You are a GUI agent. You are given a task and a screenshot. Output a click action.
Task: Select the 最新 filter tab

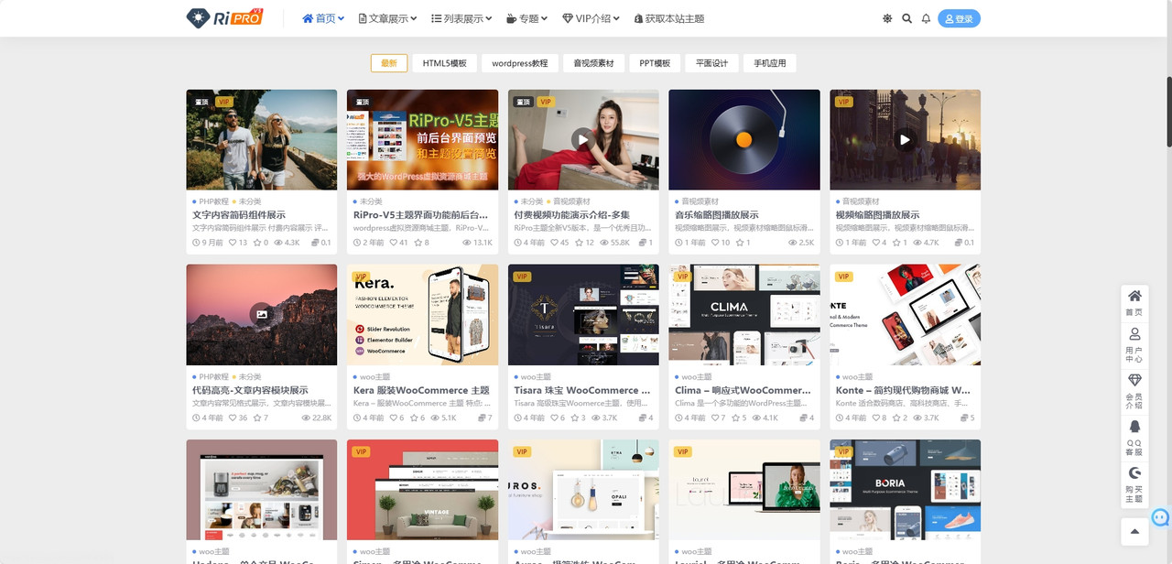pyautogui.click(x=389, y=63)
